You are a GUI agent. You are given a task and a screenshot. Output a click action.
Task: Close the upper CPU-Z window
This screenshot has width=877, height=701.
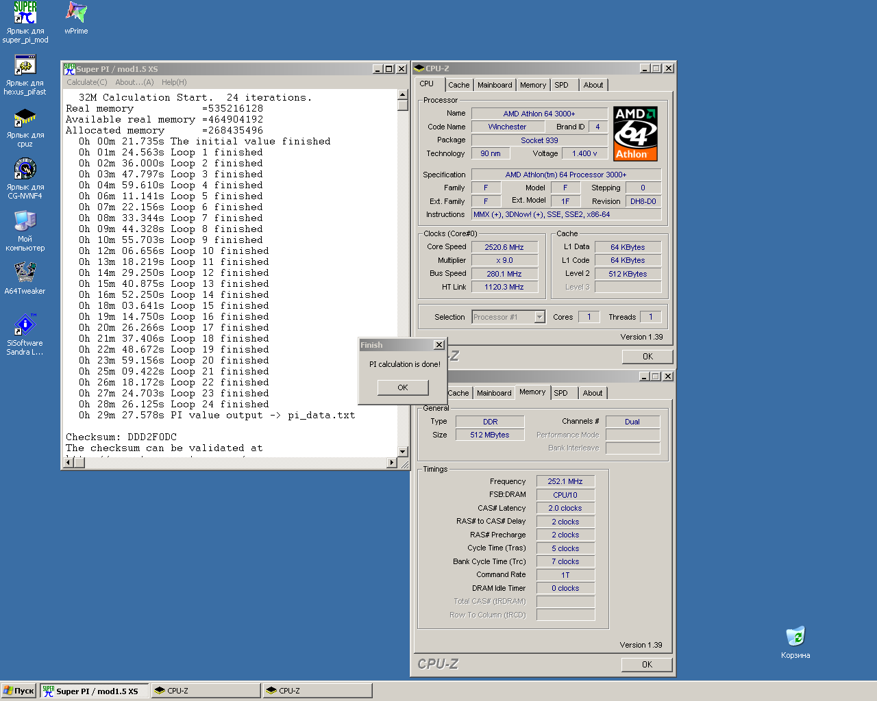point(669,68)
